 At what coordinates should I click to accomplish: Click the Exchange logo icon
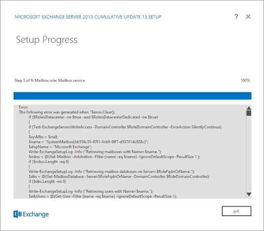tap(17, 214)
